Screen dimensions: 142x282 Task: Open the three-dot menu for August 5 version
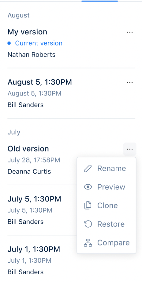pos(130,82)
